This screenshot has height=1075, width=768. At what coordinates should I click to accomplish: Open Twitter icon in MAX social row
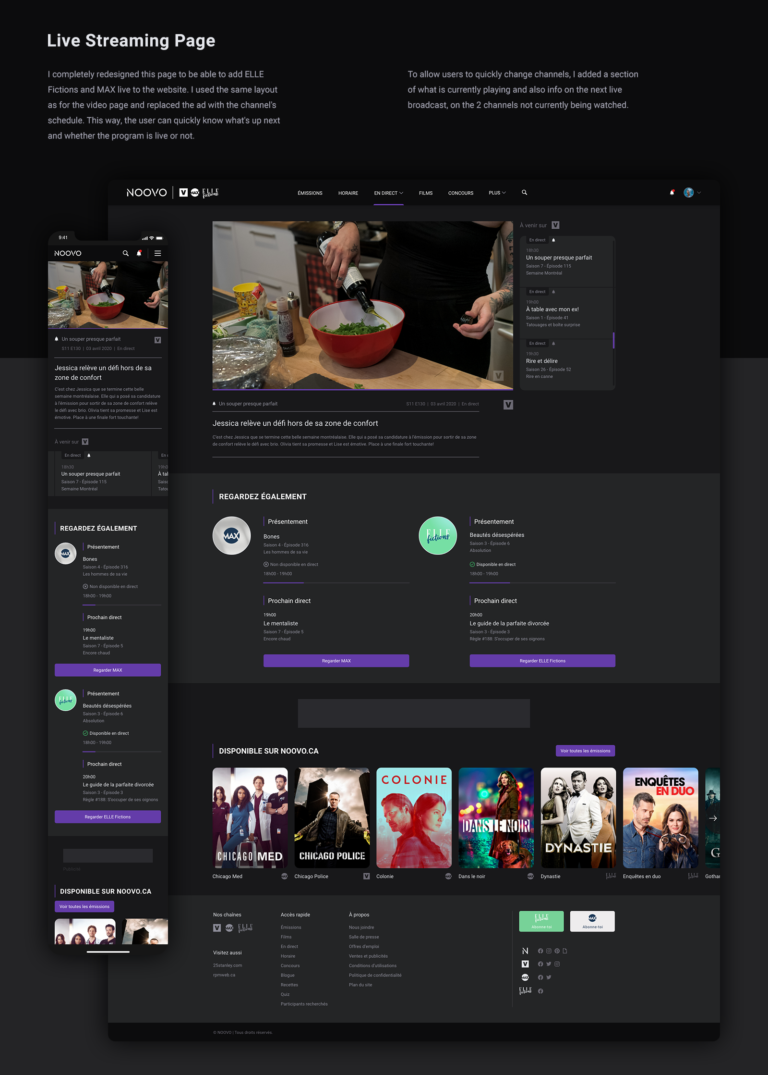coord(549,977)
